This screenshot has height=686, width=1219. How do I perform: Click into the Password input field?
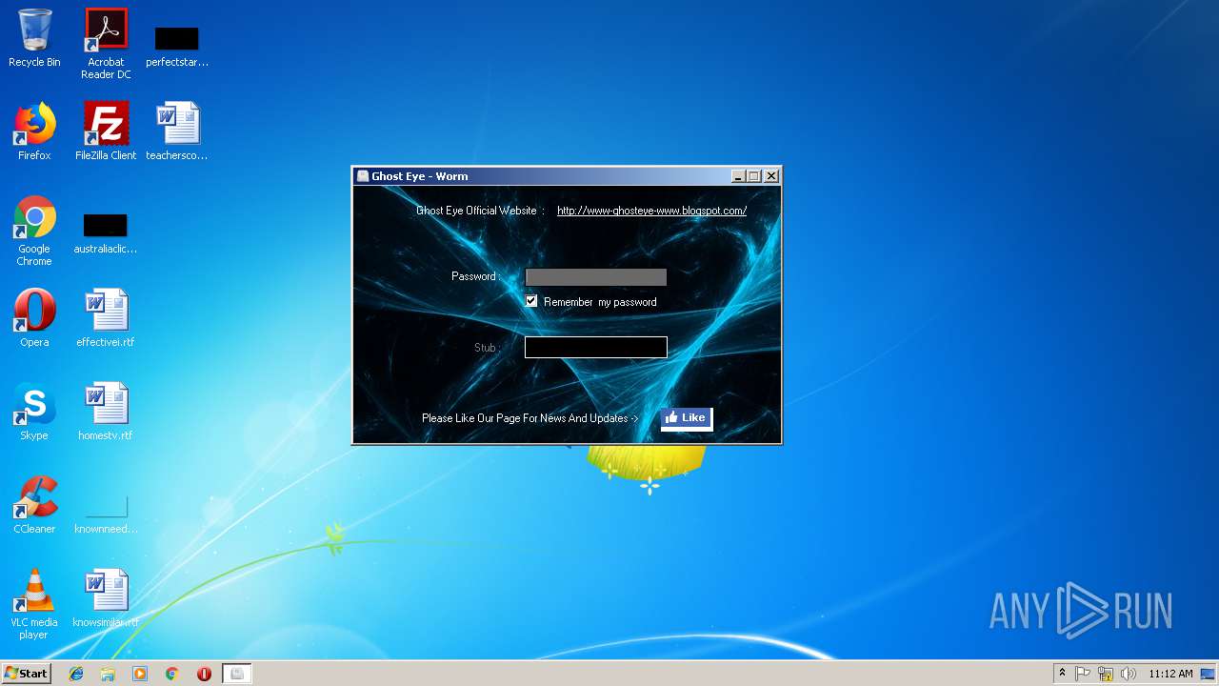pos(596,277)
